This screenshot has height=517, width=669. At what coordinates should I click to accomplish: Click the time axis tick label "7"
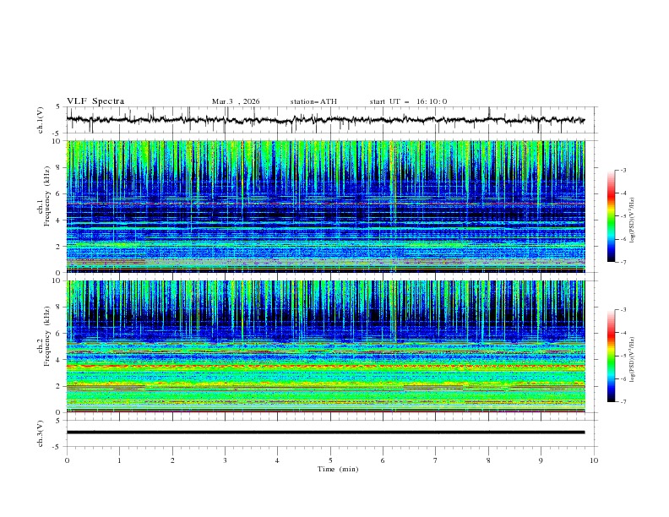436,460
